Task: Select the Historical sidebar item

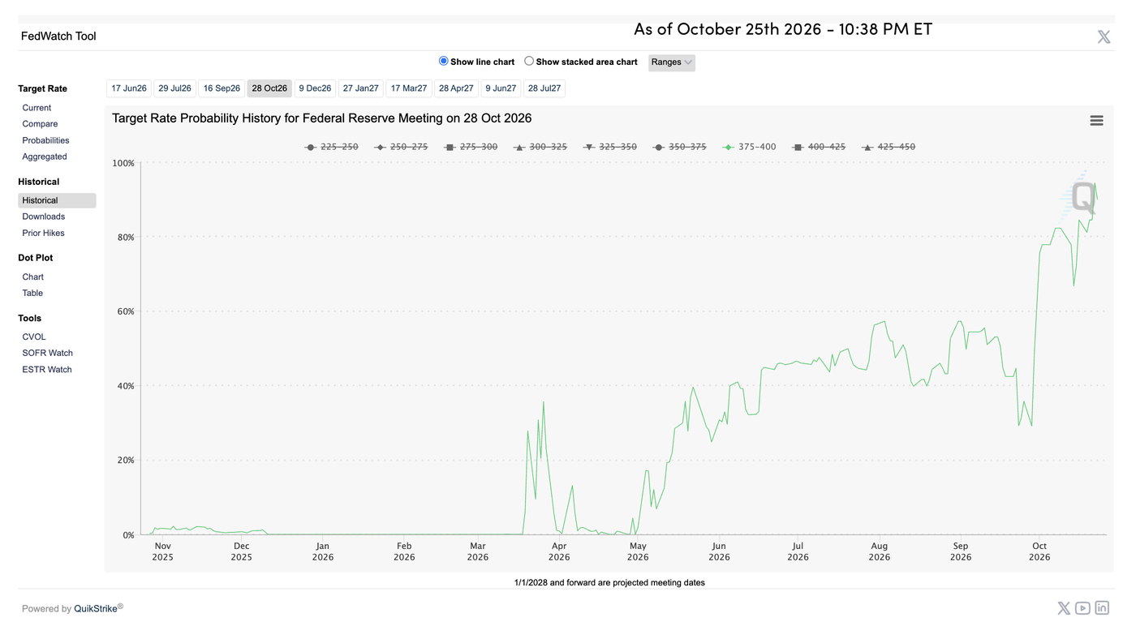Action: click(57, 200)
